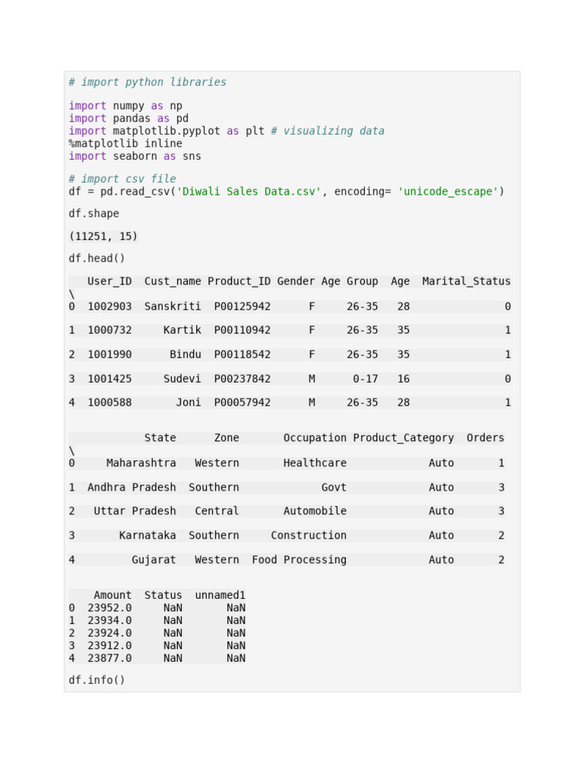Click the customer name Sudevi
The width and height of the screenshot is (584, 779).
click(x=182, y=379)
